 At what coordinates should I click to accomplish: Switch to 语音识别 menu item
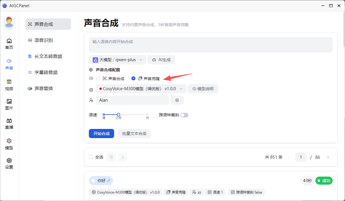(44, 40)
